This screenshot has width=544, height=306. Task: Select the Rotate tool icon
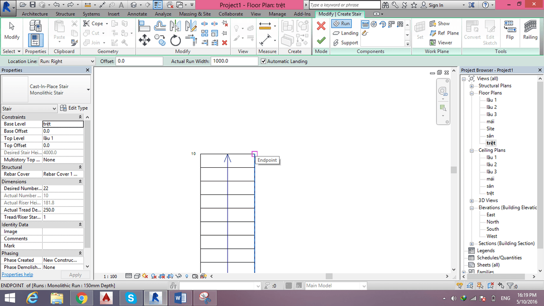(x=175, y=41)
